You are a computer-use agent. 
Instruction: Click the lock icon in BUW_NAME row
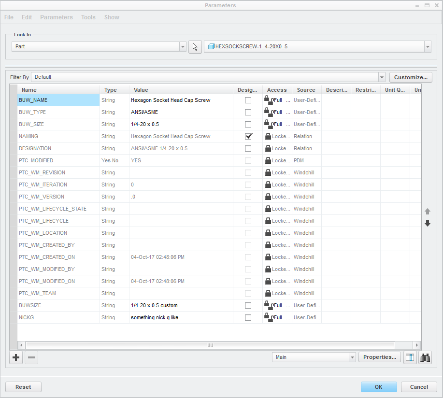coord(267,100)
